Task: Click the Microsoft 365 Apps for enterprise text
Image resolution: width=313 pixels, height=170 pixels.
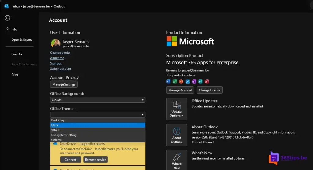Action: pos(202,62)
